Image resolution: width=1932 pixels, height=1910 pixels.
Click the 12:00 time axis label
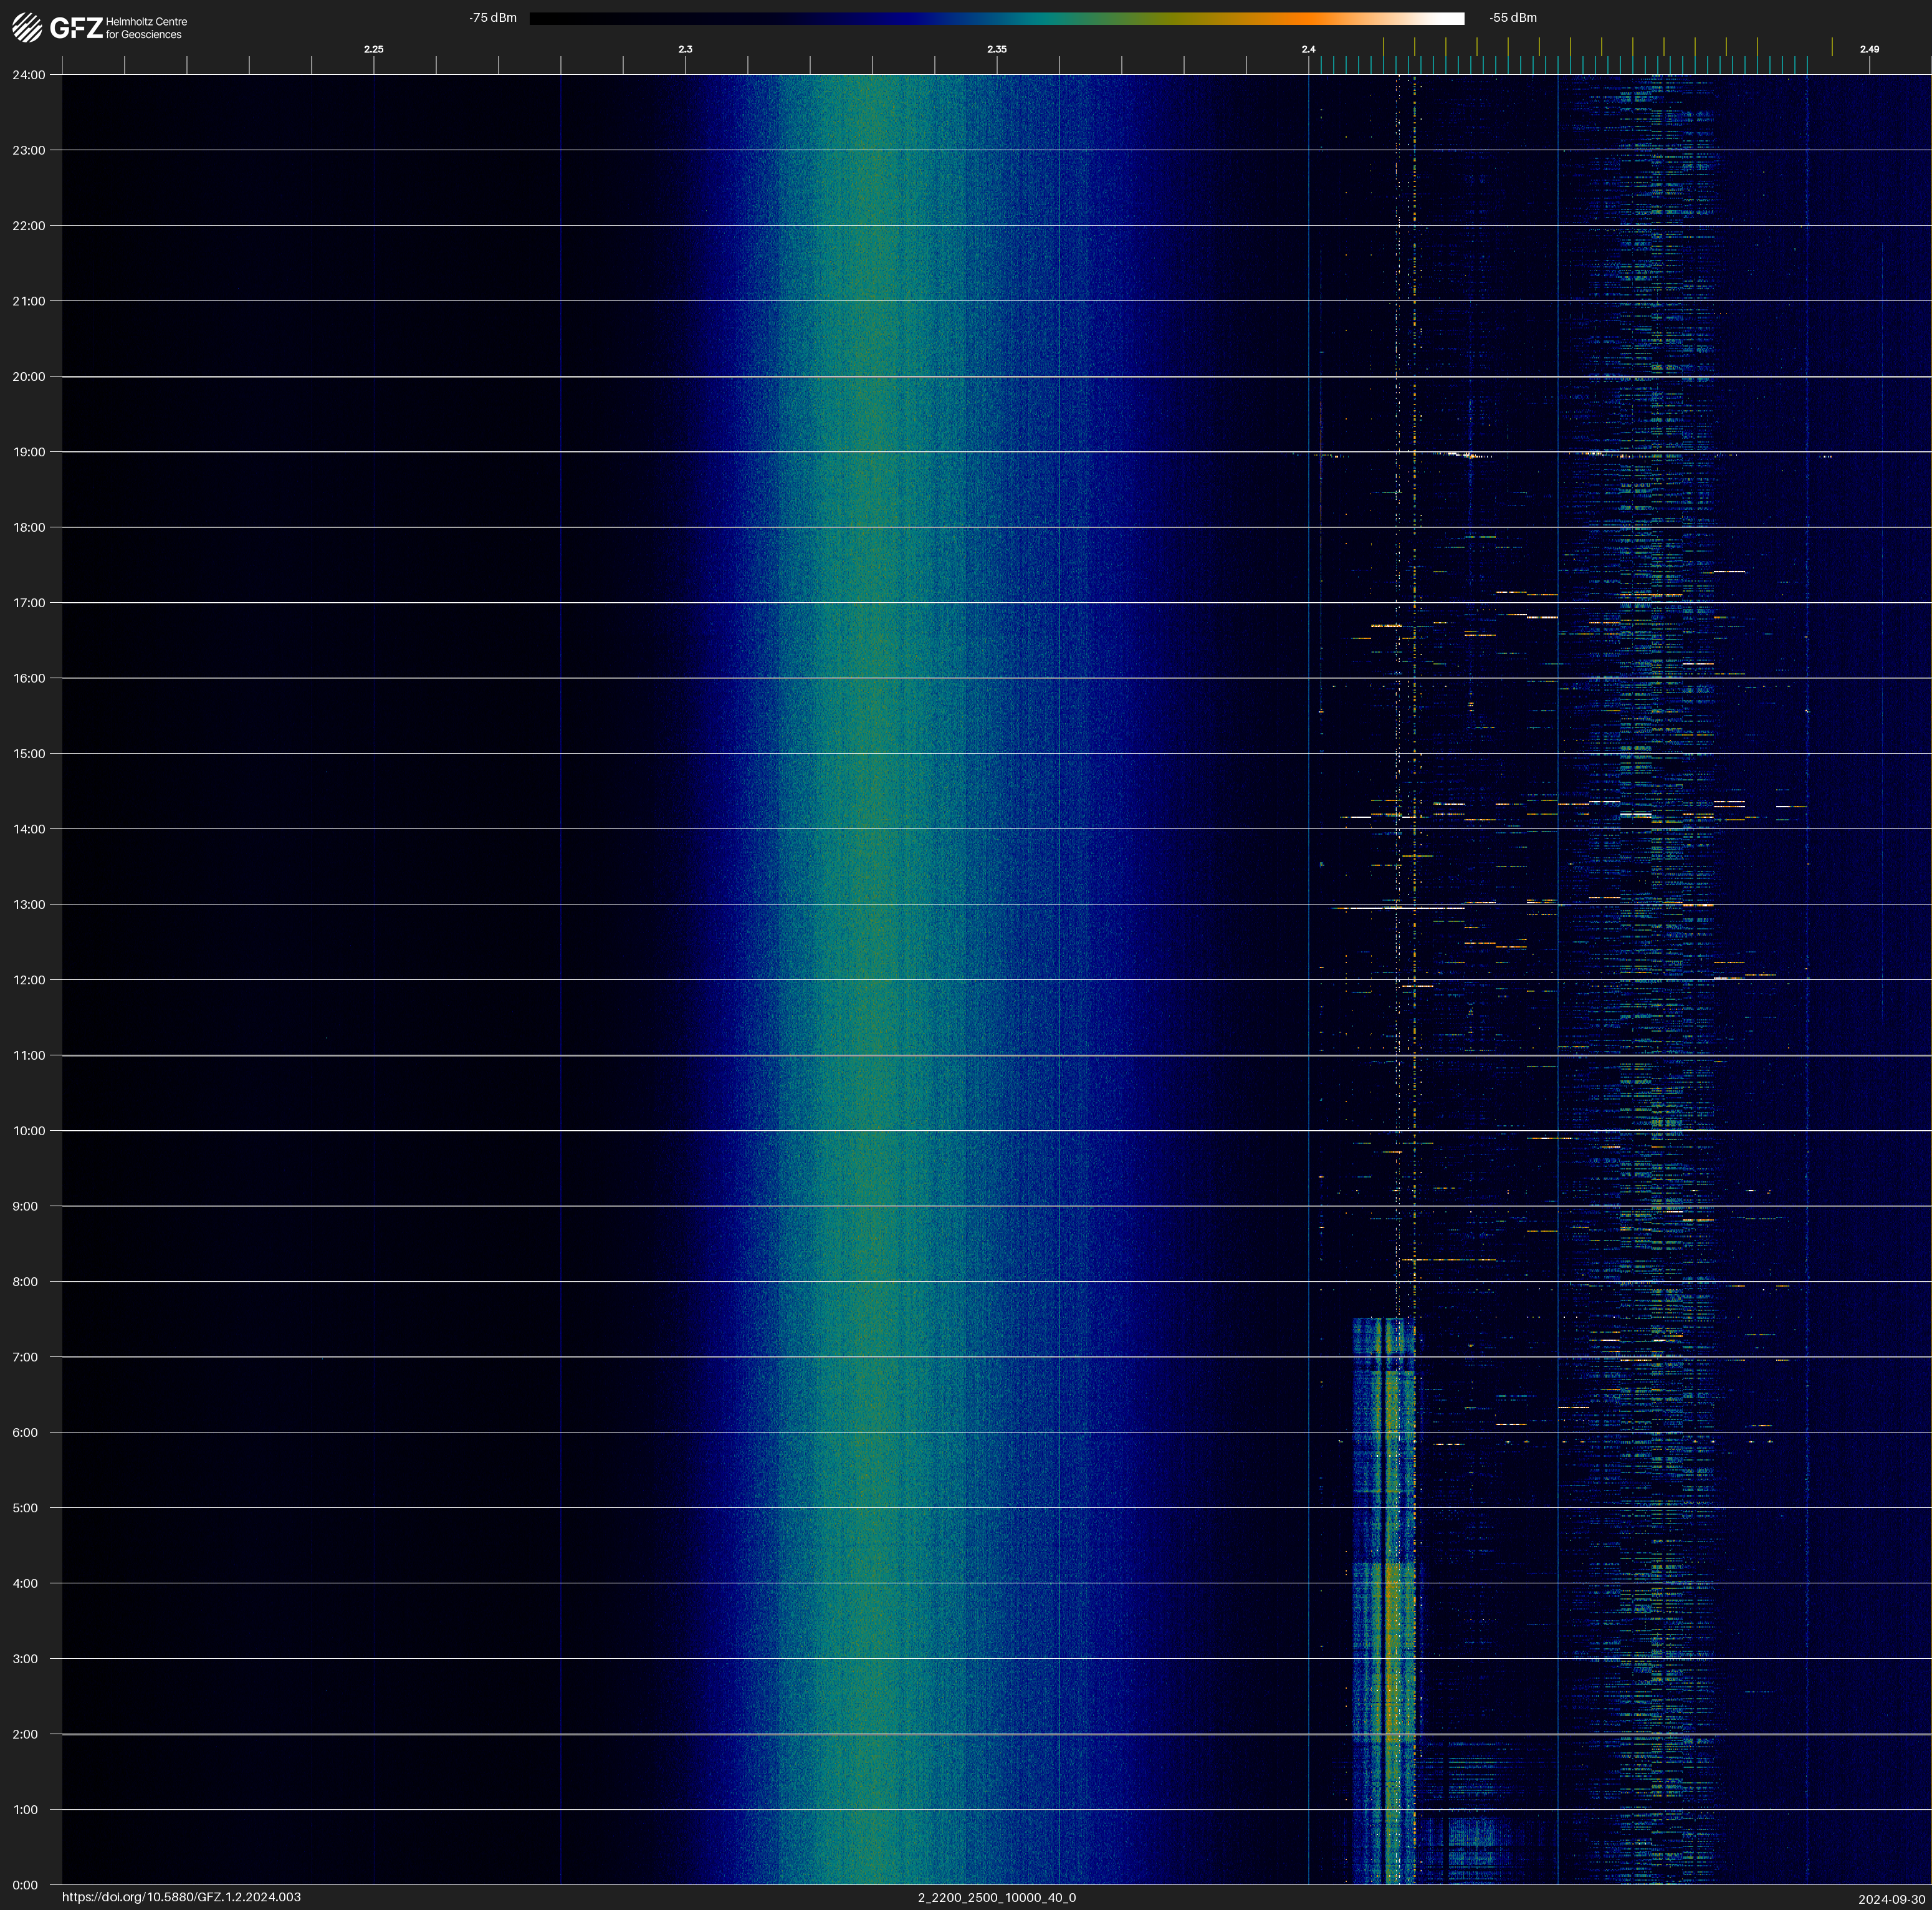[x=28, y=980]
